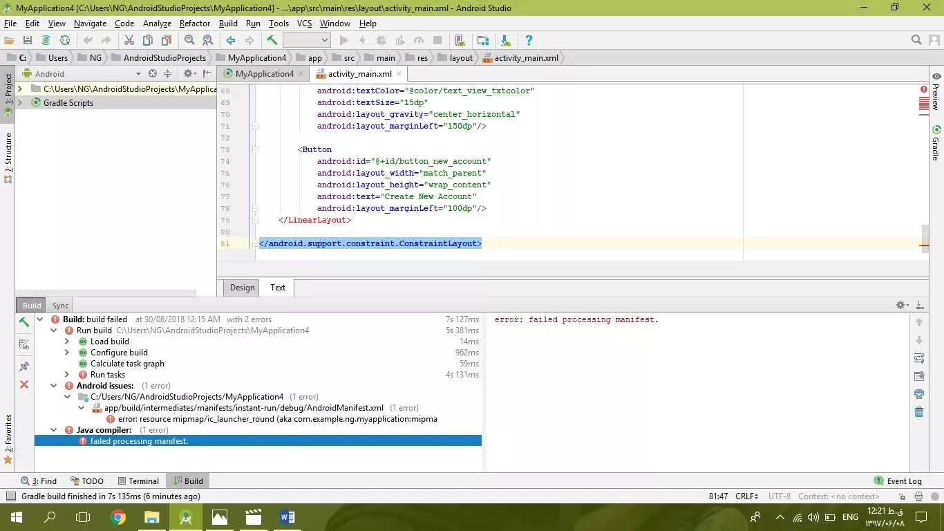Toggle the tool windows button in status bar
The image size is (944, 531).
10,496
